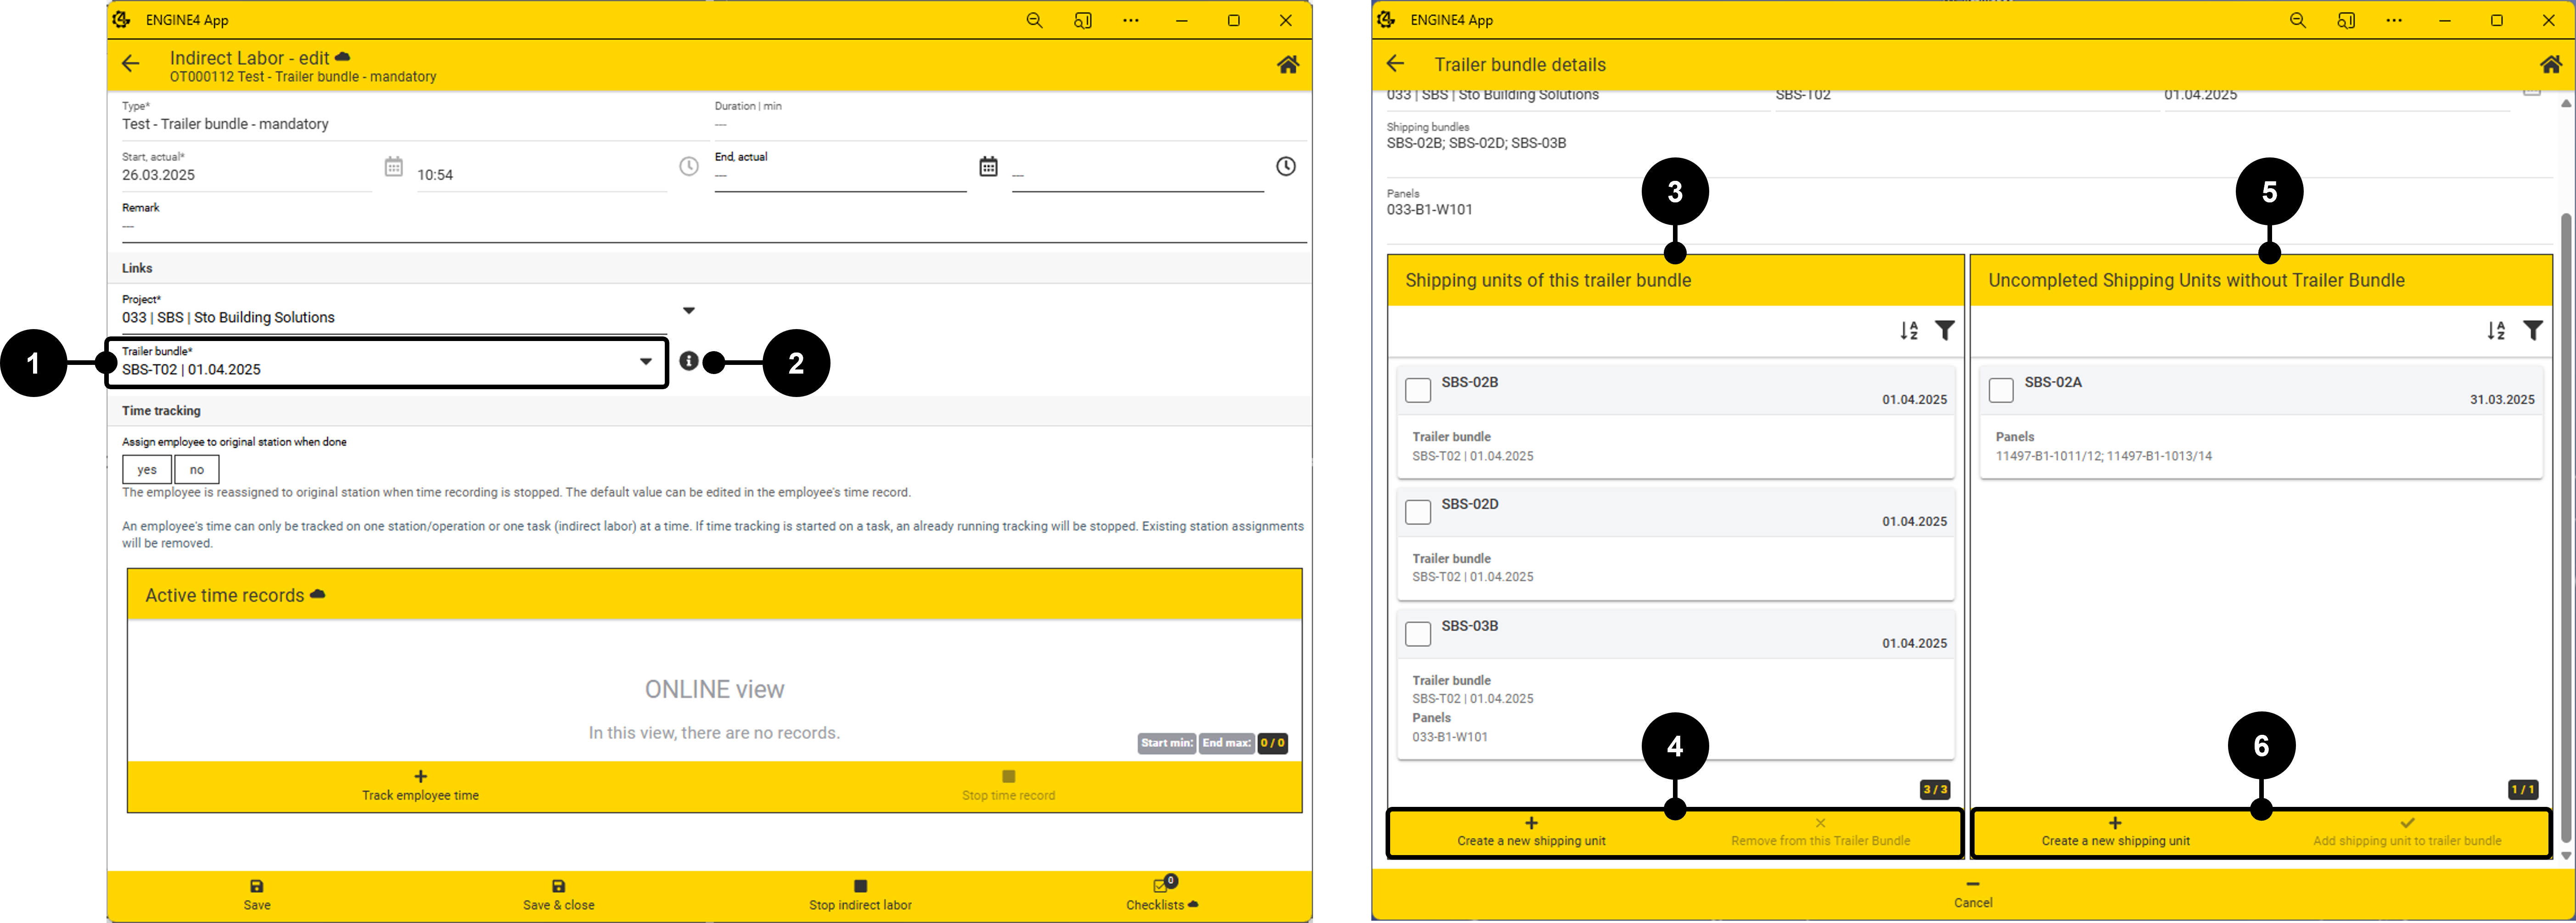Zoom out icon in left ENGINE4 App title bar
The width and height of the screenshot is (2576, 923).
point(1034,20)
